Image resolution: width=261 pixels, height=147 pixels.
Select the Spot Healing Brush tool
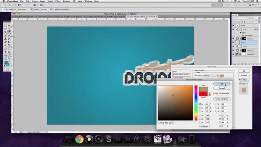click(x=5, y=36)
